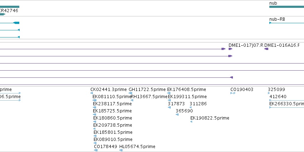Click the CO190403 double-arrow glyph

[233, 93]
